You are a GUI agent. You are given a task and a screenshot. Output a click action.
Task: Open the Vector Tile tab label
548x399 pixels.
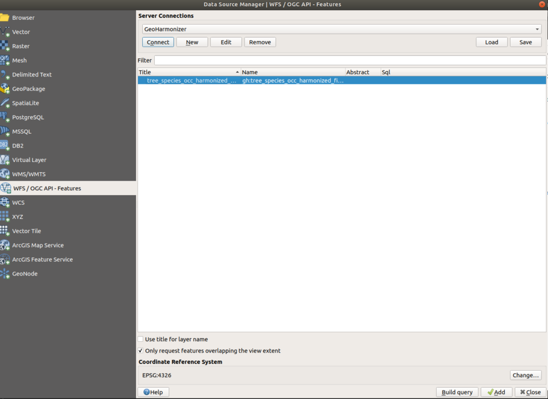pyautogui.click(x=27, y=231)
